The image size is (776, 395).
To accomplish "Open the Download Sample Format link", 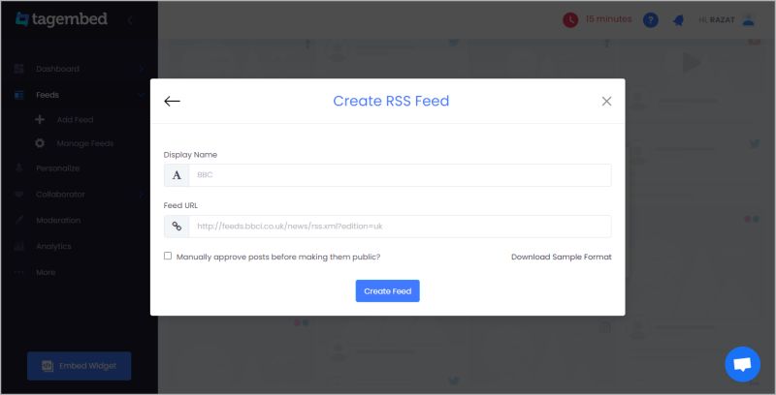I will pyautogui.click(x=562, y=257).
